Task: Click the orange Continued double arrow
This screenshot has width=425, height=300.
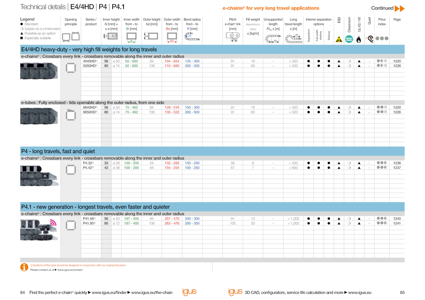Action: 399,8
